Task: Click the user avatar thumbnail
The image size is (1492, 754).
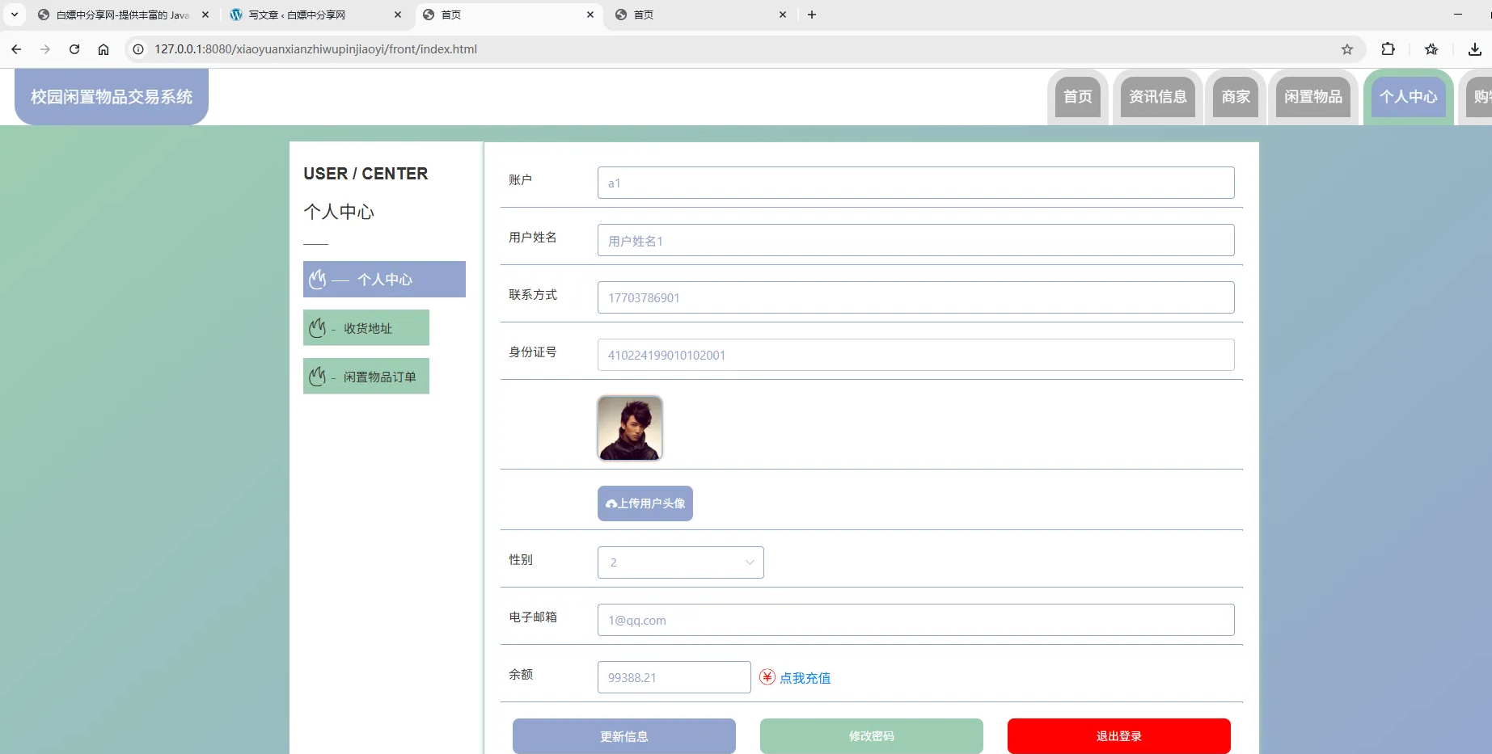Action: (629, 428)
